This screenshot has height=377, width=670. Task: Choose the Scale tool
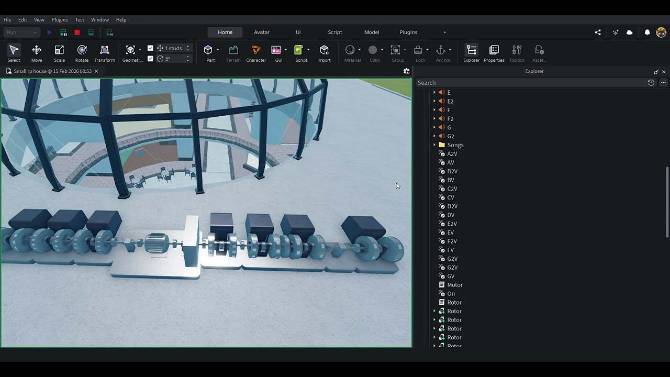tap(59, 53)
